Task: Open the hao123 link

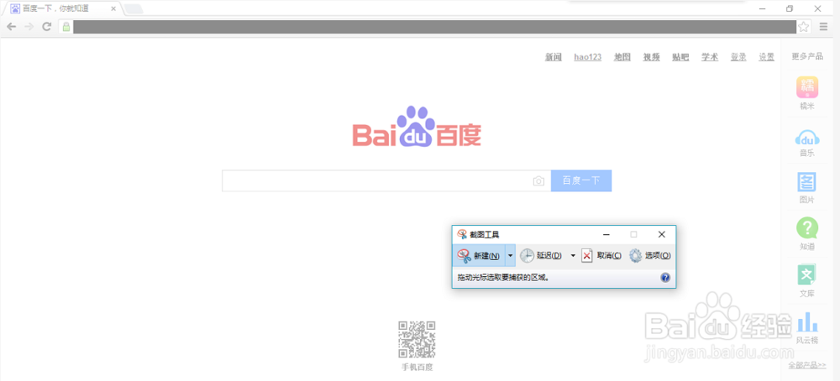Action: (x=588, y=57)
